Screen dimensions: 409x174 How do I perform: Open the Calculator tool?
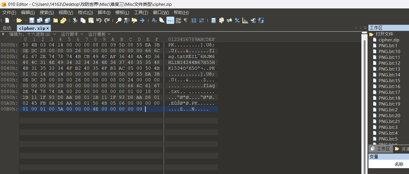[214, 20]
